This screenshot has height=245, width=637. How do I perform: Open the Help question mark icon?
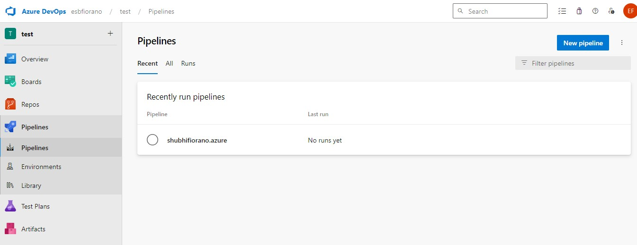(595, 11)
